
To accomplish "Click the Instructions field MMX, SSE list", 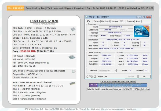I will (x=124, y=49).
